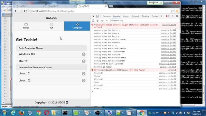Click the volume speaker tray icon

point(184,113)
